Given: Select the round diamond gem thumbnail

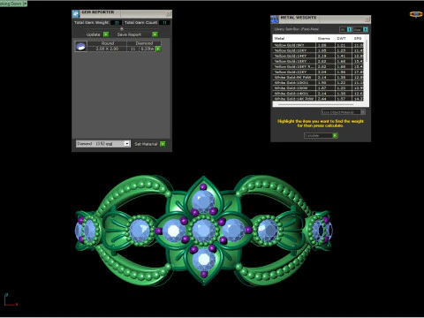Looking at the screenshot, I should coord(81,46).
